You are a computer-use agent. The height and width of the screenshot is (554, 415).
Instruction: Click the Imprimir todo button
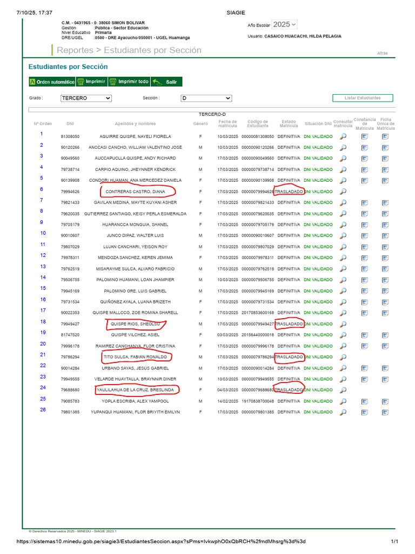point(129,82)
